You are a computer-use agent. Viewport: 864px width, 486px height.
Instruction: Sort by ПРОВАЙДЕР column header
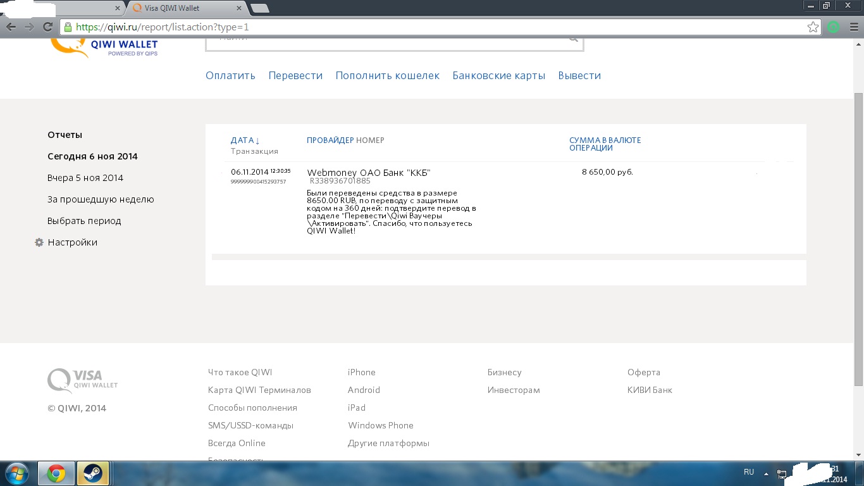tap(330, 140)
